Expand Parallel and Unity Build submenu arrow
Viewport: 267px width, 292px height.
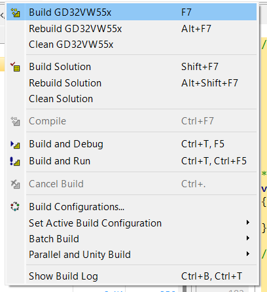[248, 254]
